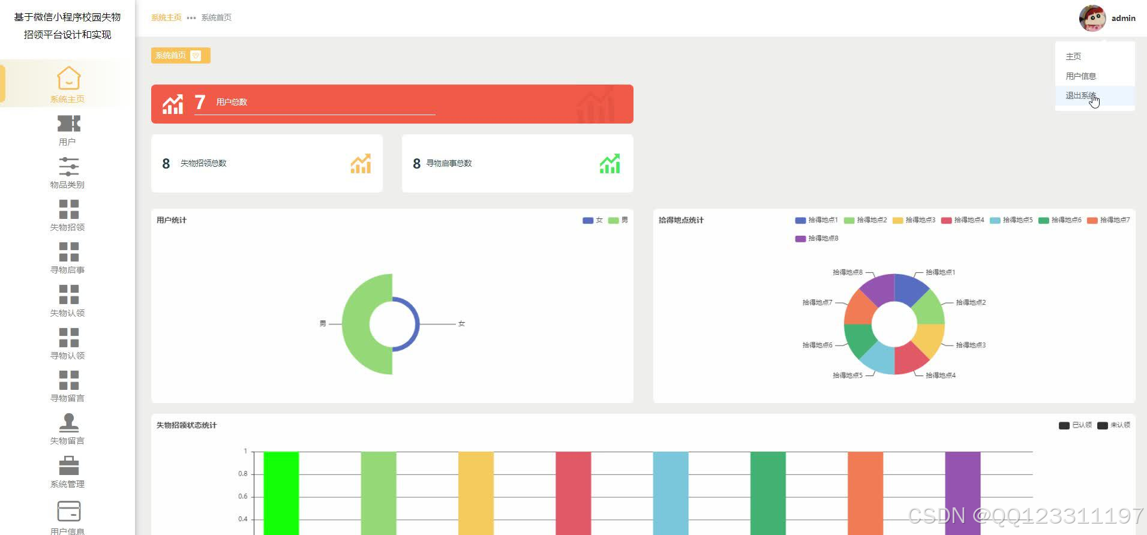Image resolution: width=1147 pixels, height=535 pixels.
Task: Open the 寻物认领 grid icon
Action: [x=68, y=337]
